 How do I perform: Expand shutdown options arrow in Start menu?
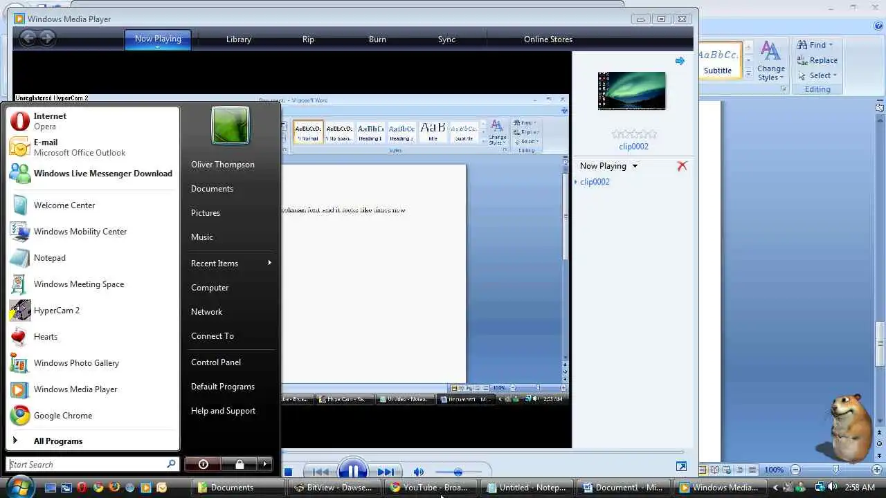coord(265,464)
